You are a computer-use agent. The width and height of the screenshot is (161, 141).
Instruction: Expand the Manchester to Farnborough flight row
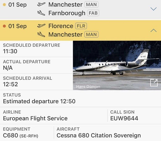pos(153,9)
